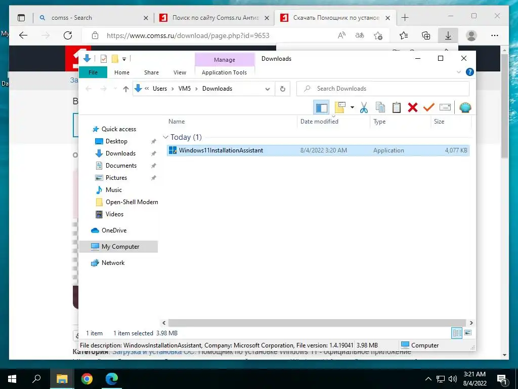
Task: Reload the page in Edge
Action: (68, 35)
